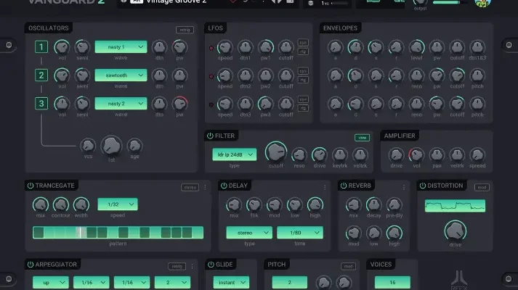
Task: Open the Trancegate 1/32 speed dropdown
Action: click(x=117, y=204)
